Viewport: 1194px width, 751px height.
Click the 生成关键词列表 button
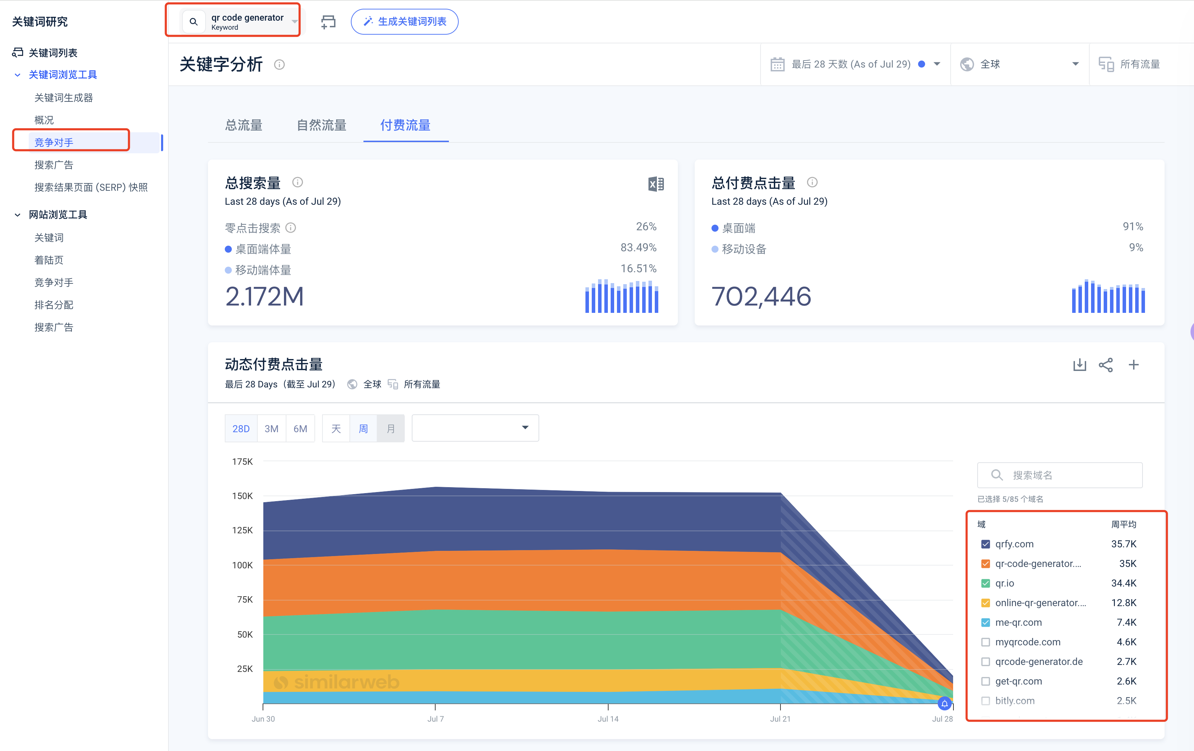pyautogui.click(x=404, y=21)
